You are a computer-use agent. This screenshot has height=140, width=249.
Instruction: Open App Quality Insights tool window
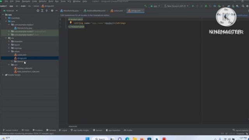(x=80, y=130)
